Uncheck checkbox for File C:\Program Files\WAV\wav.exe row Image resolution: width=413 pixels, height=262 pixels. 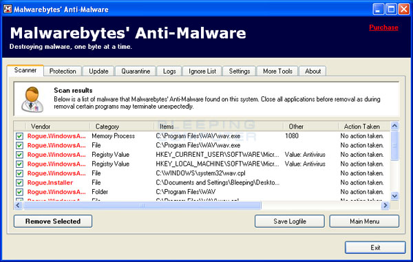tap(19, 146)
